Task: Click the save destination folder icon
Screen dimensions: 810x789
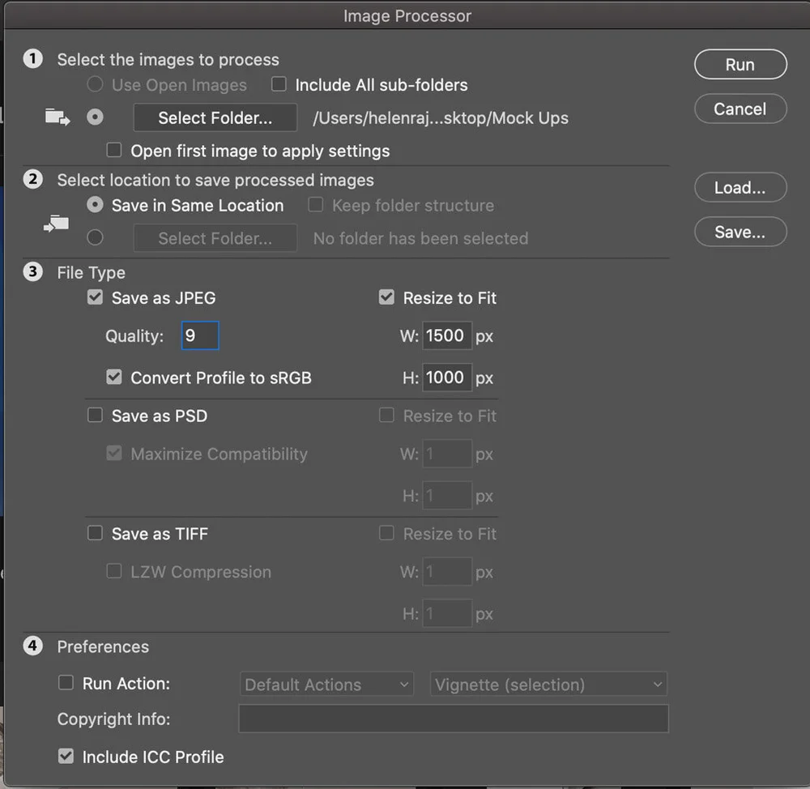Action: [55, 224]
